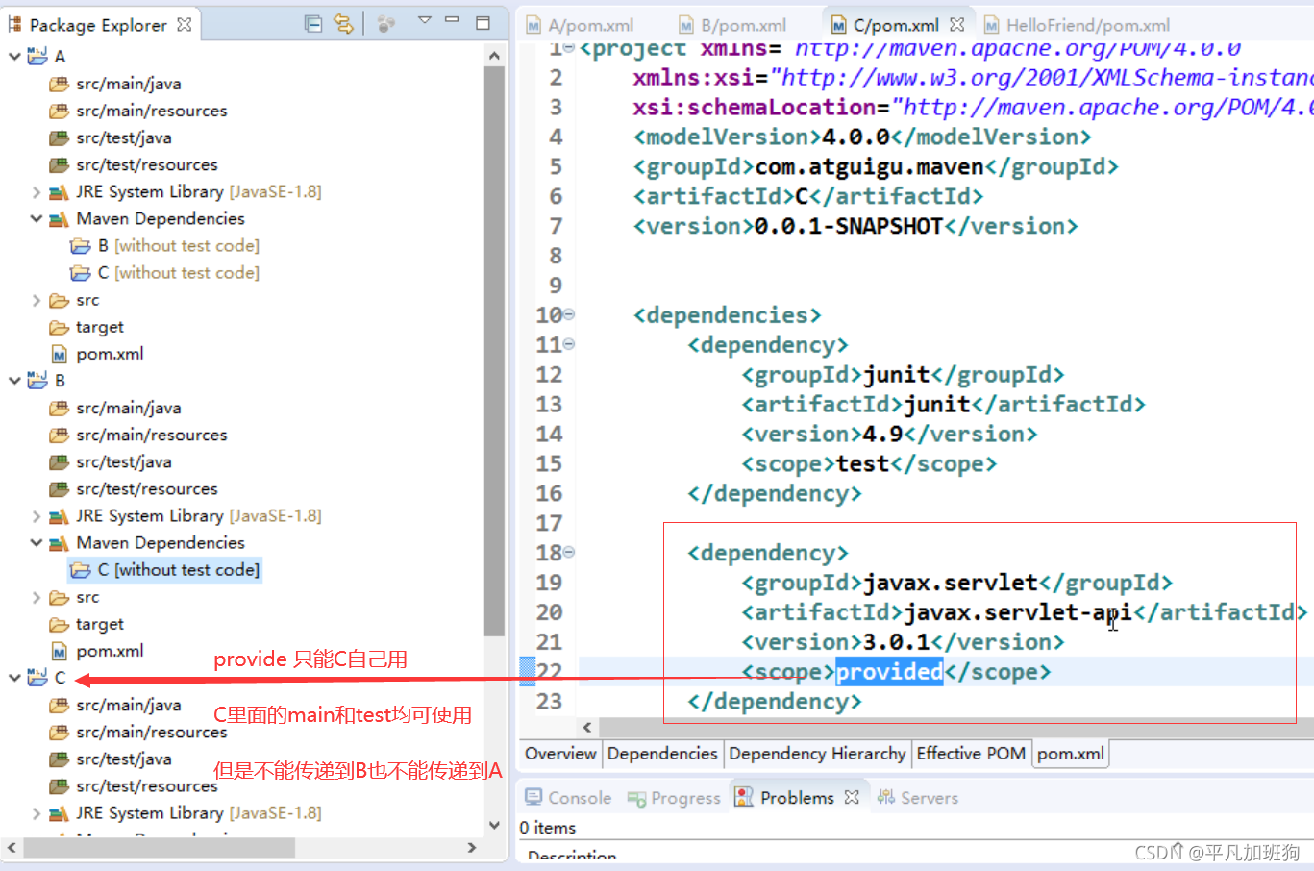Click the target folder icon under project B

[59, 624]
